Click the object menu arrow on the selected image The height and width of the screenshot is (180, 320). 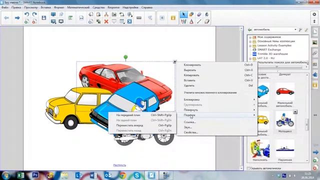pos(174,61)
